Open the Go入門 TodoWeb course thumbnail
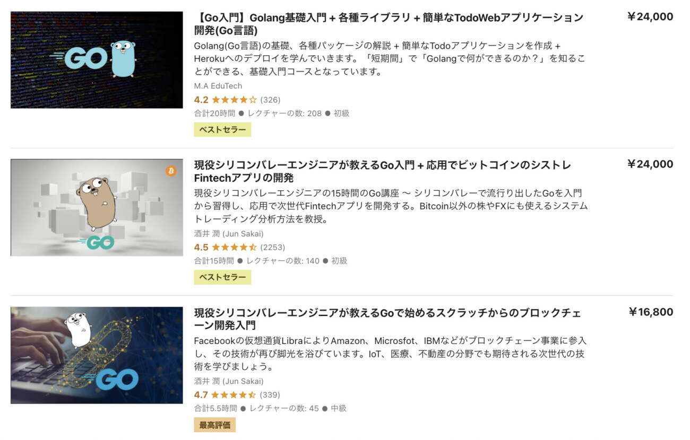690x440 pixels. (x=97, y=60)
